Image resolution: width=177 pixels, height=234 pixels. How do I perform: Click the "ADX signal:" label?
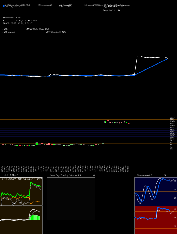click(x=9, y=32)
